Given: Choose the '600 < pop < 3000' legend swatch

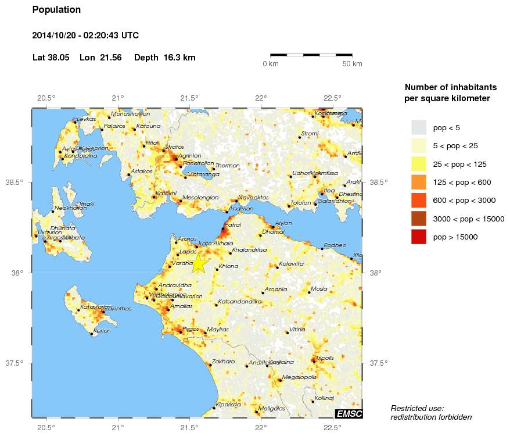Looking at the screenshot, I should click(419, 201).
